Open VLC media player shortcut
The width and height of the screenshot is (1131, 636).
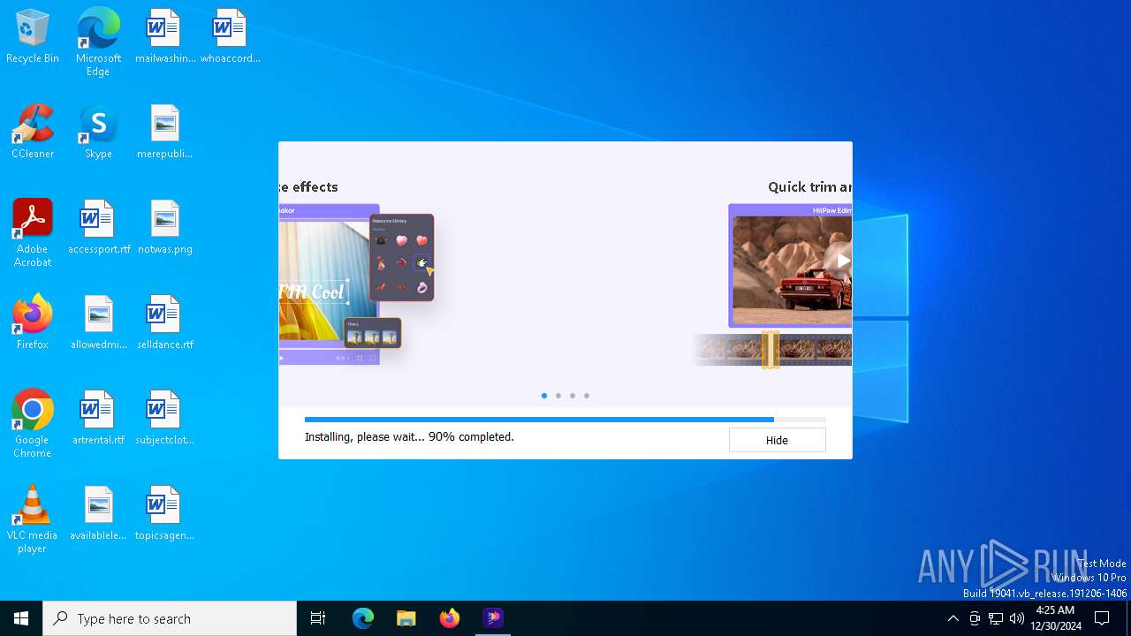click(x=33, y=519)
